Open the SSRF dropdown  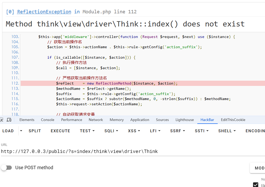coord(177,131)
